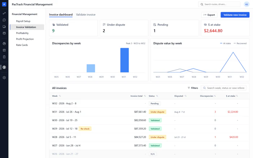Click Validate new invoice button
The height and width of the screenshot is (158, 253).
(235, 15)
